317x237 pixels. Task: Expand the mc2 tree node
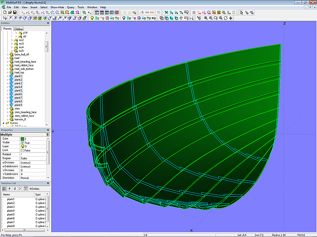click(x=12, y=40)
